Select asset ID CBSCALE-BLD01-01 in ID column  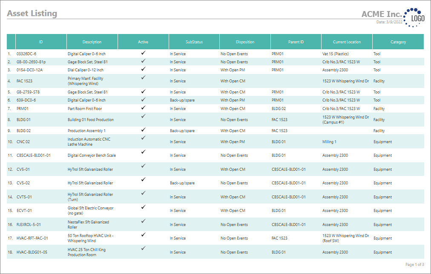coord(34,155)
